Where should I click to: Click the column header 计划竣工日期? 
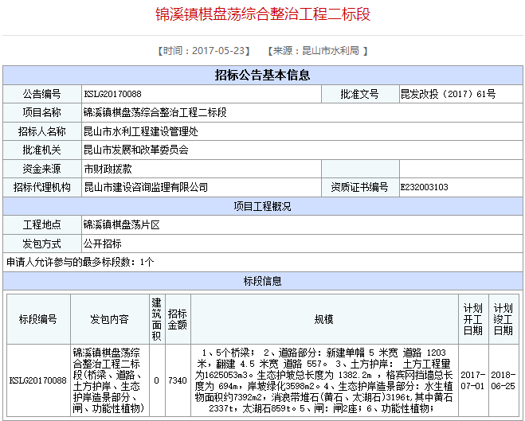coord(503,319)
